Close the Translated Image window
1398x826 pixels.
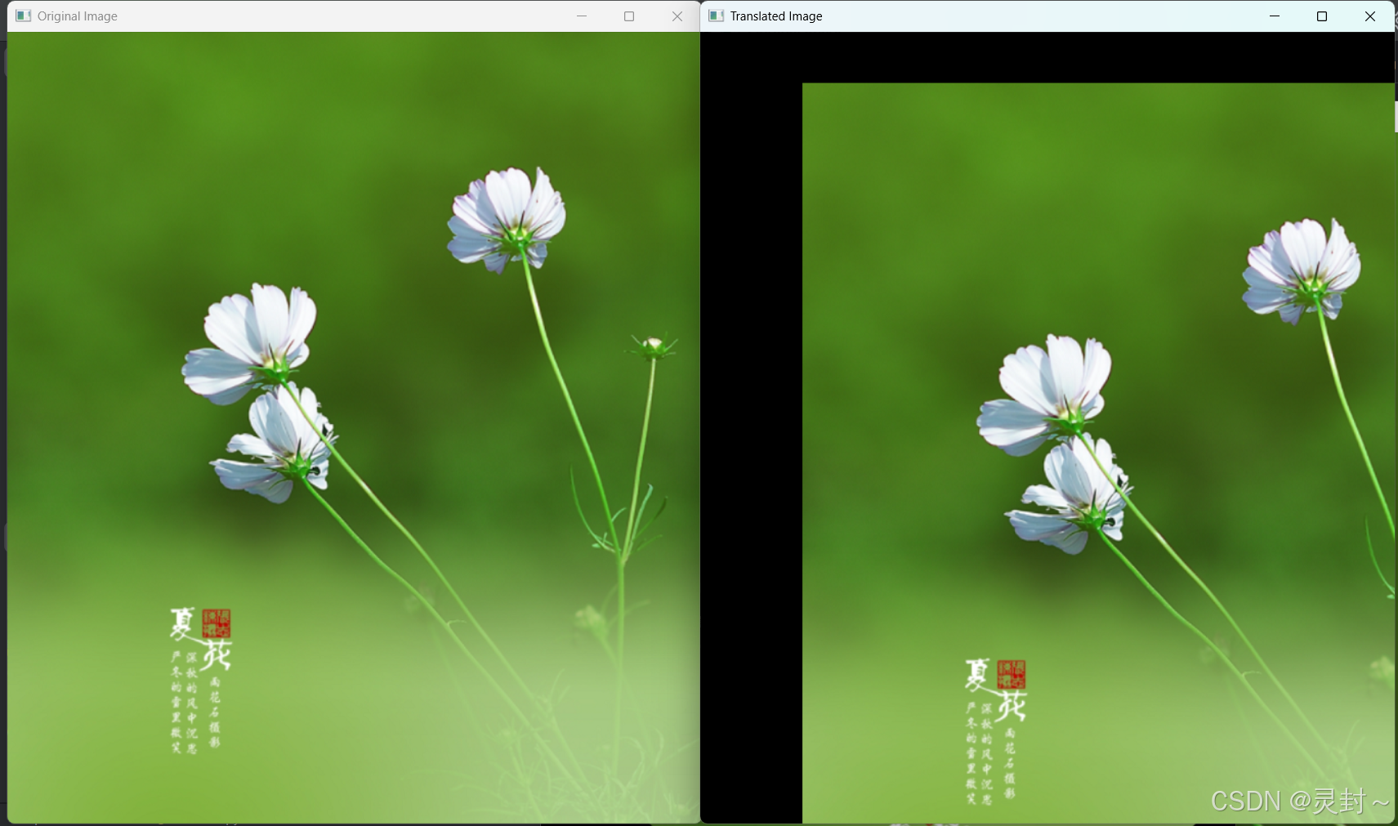1370,16
